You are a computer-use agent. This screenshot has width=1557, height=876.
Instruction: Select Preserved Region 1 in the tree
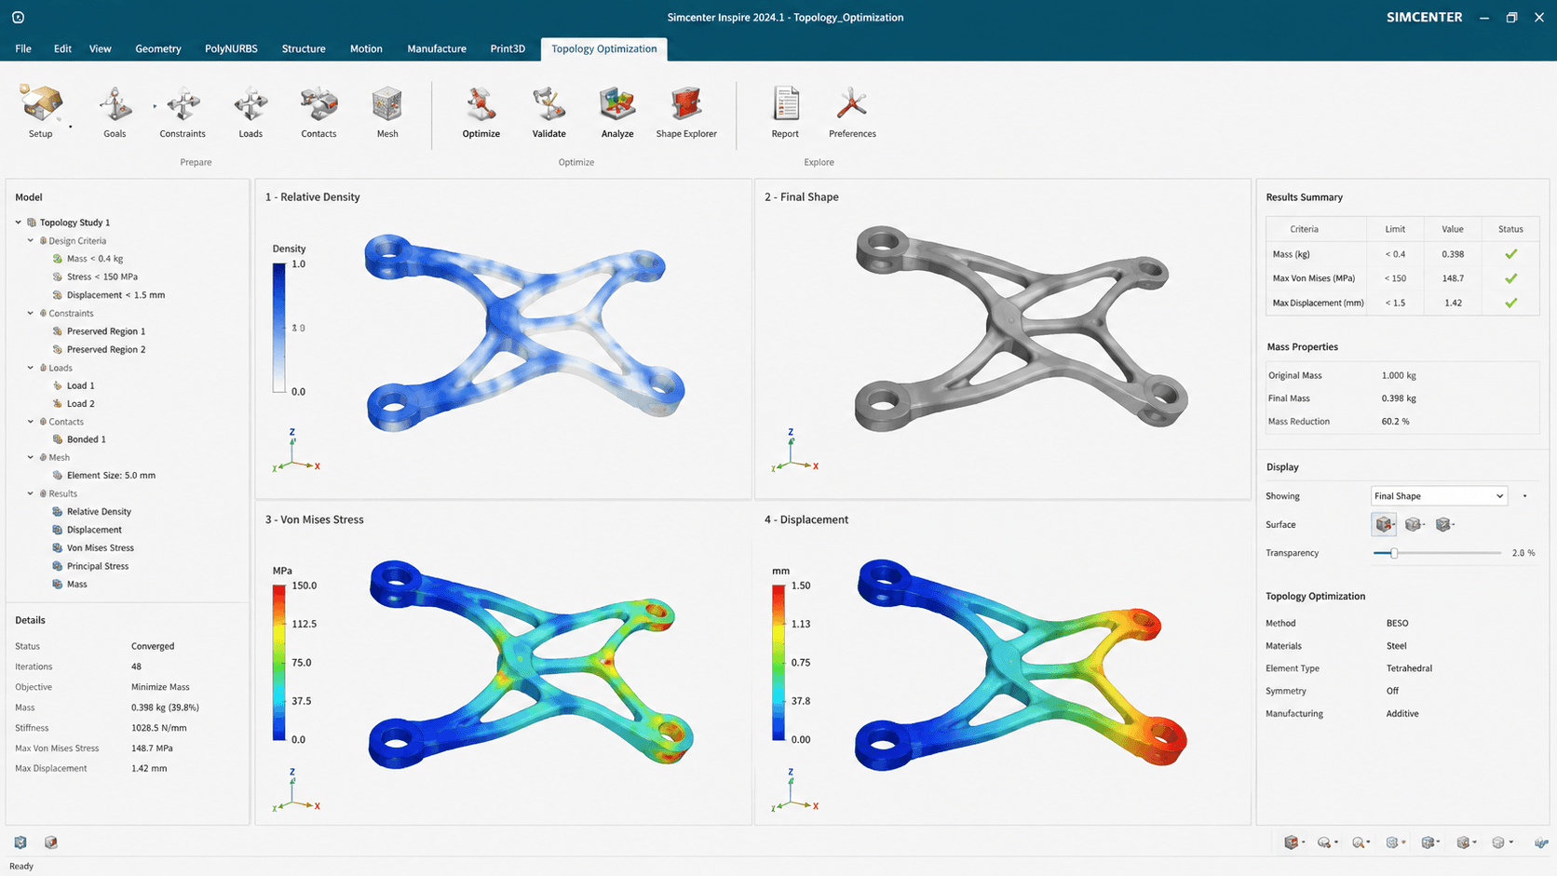pos(106,331)
